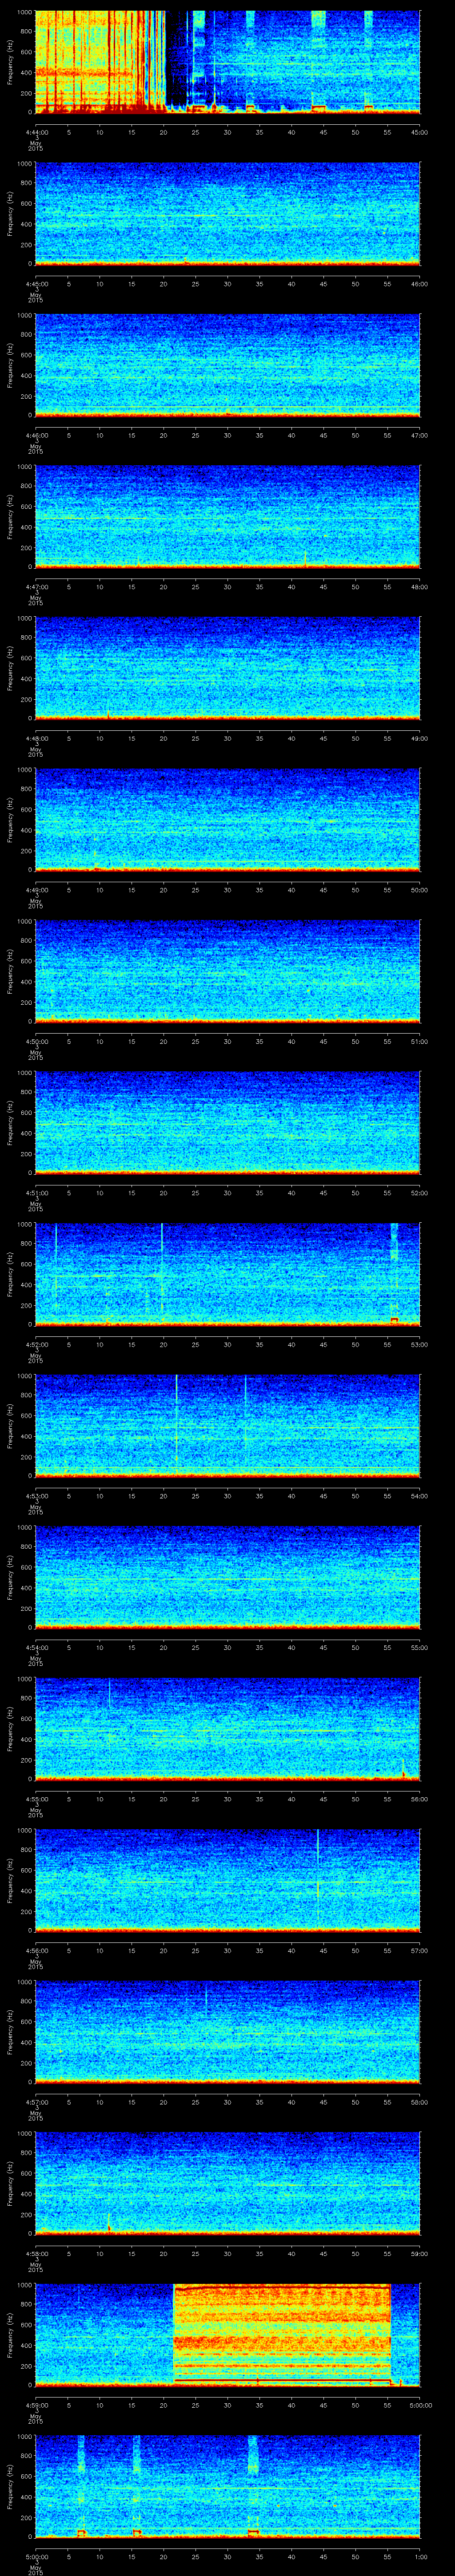Select the spectrogram panel starting at 4:45:00

[227, 213]
